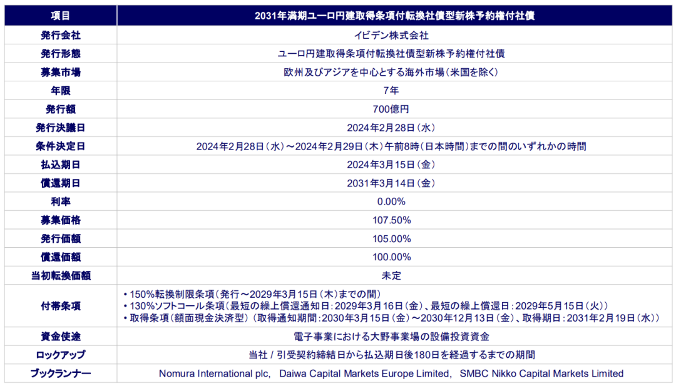
Task: Click the '150%転換制限条項' bullet line
Action: [x=253, y=294]
